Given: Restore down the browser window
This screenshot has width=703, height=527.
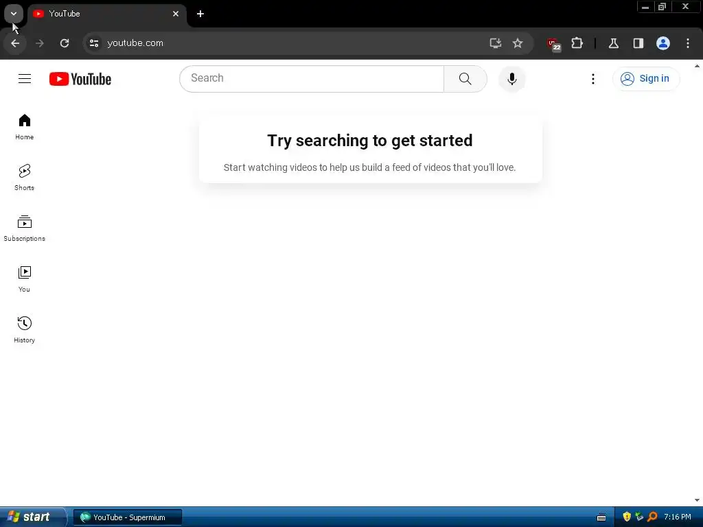Looking at the screenshot, I should (662, 7).
